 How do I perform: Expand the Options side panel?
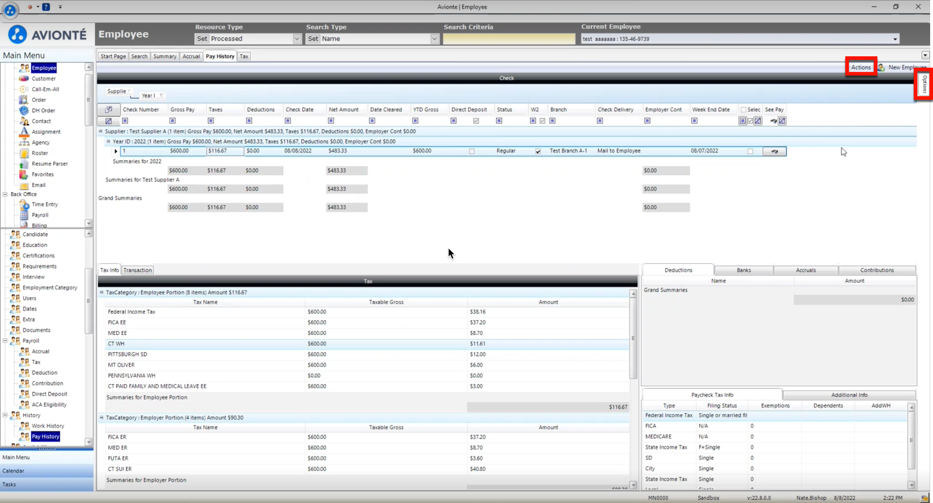click(924, 84)
